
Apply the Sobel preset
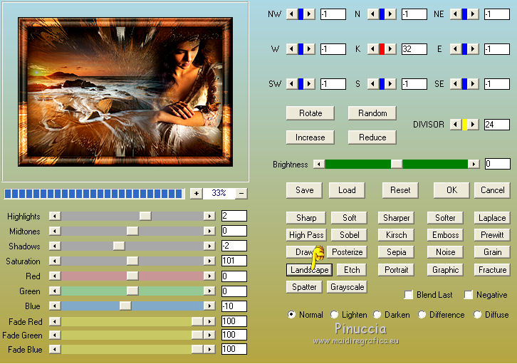click(349, 235)
